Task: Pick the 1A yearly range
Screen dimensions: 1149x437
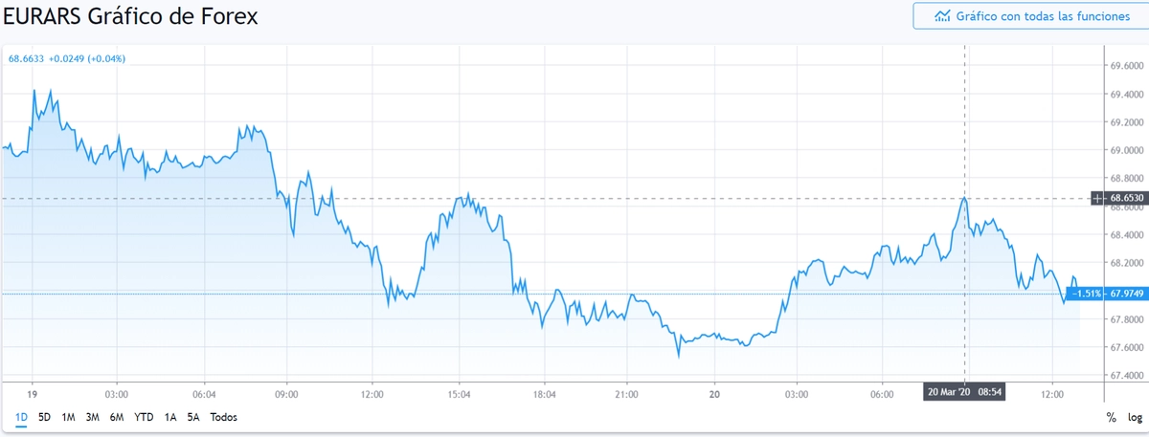Action: pyautogui.click(x=170, y=417)
